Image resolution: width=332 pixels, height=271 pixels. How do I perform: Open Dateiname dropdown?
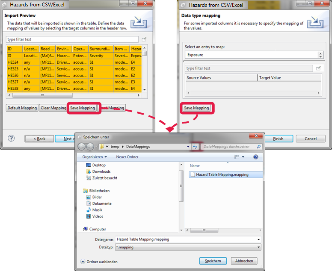(x=258, y=239)
